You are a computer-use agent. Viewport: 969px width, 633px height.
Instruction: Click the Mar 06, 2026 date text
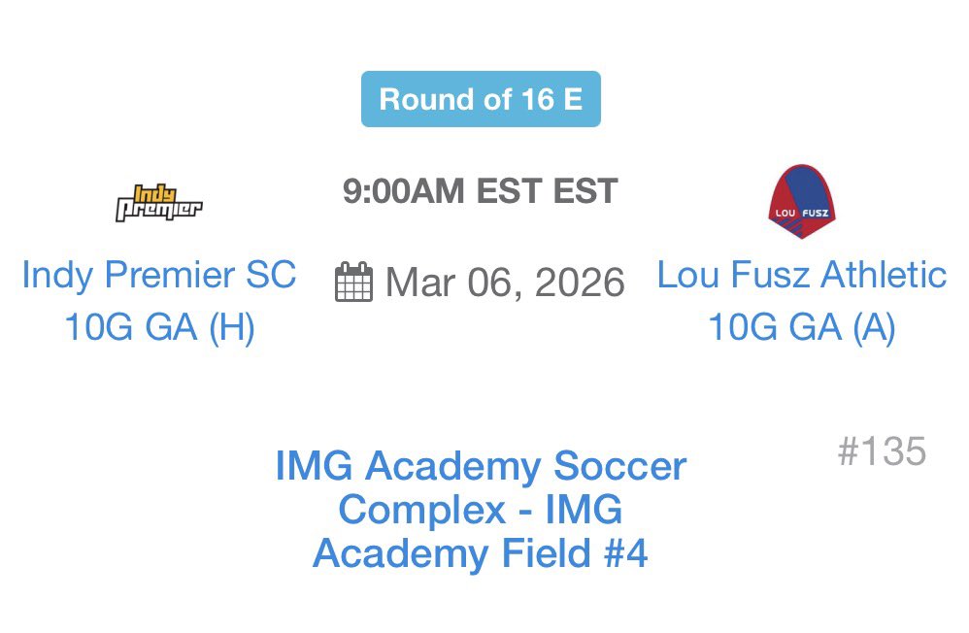point(505,283)
